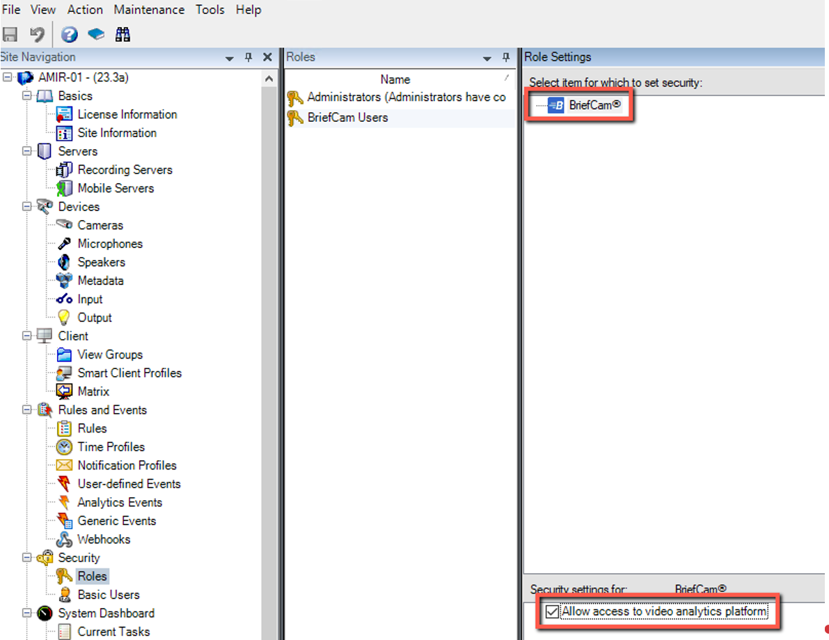This screenshot has width=829, height=640.
Task: Collapse the Devices tree node
Action: (26, 207)
